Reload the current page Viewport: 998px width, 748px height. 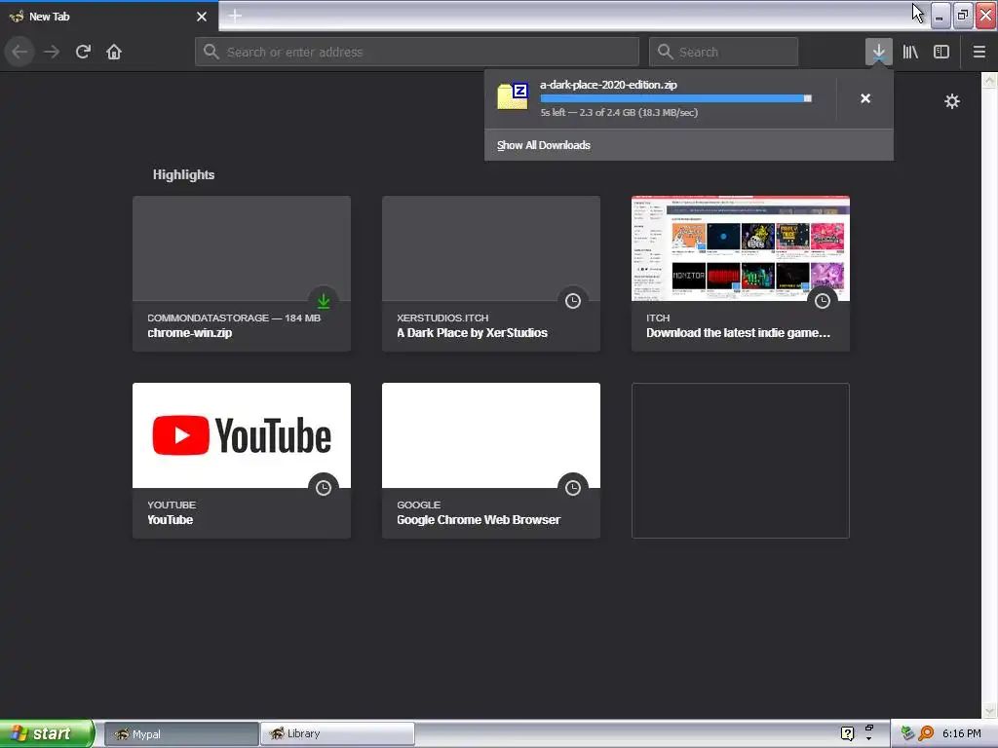coord(83,52)
